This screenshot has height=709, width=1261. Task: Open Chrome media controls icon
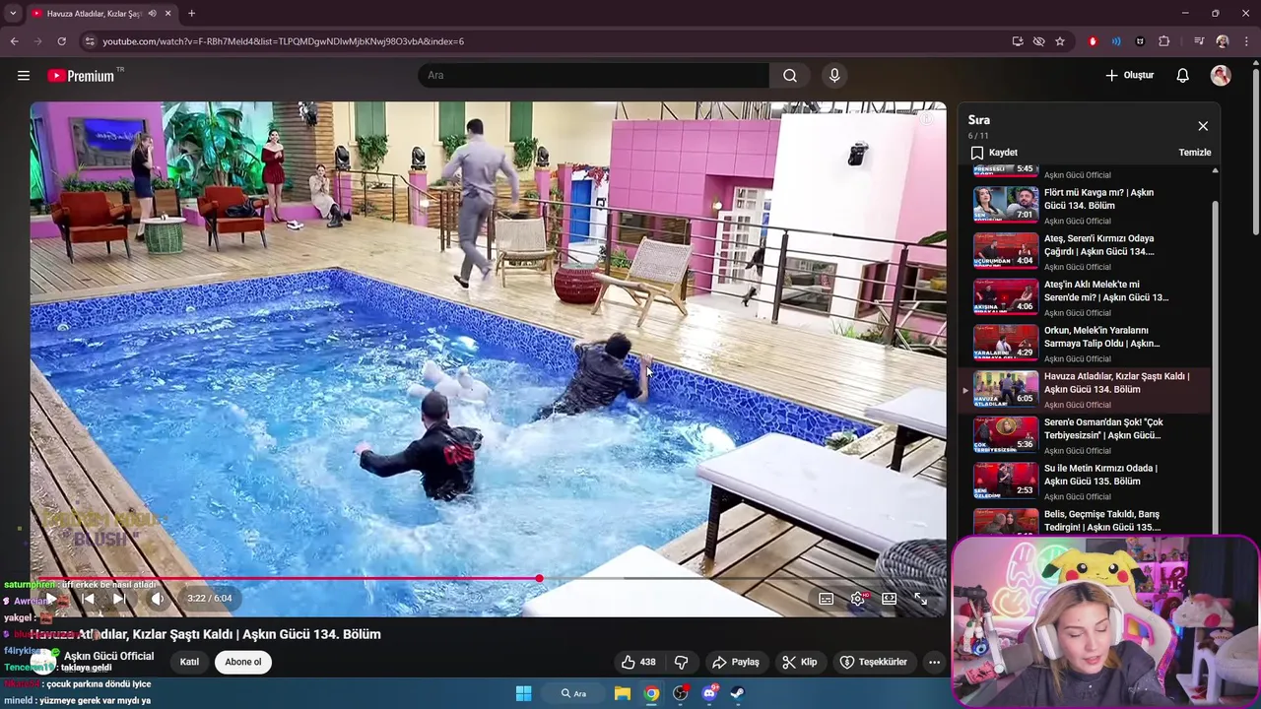click(x=1199, y=41)
